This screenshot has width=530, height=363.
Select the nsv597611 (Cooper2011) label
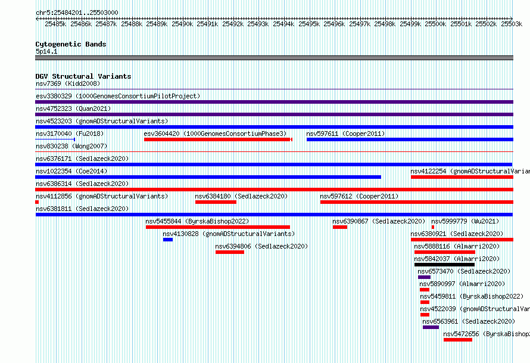(x=346, y=134)
